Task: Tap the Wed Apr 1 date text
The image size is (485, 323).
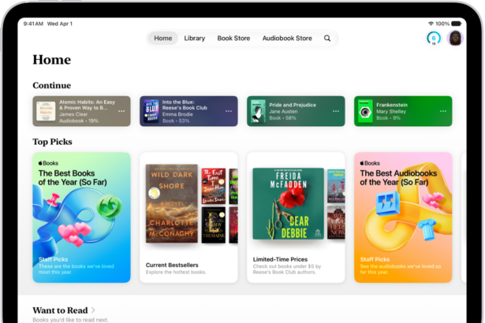Action: [x=60, y=24]
